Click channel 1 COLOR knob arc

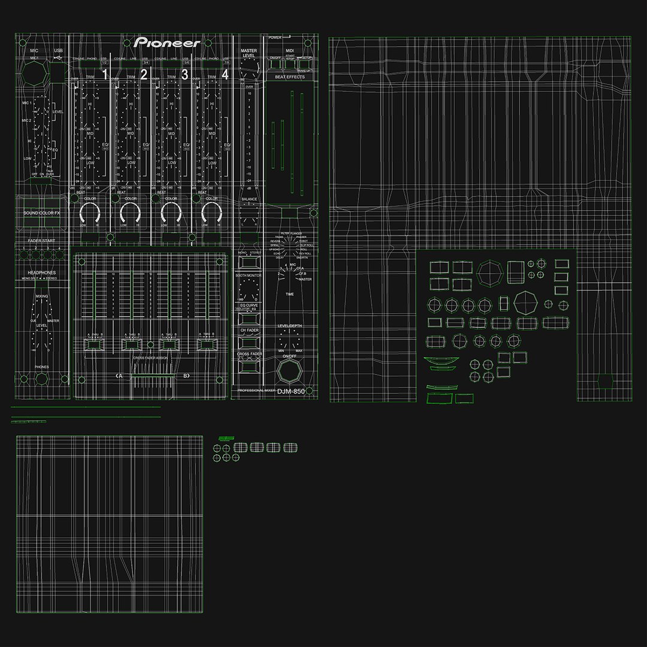point(90,213)
